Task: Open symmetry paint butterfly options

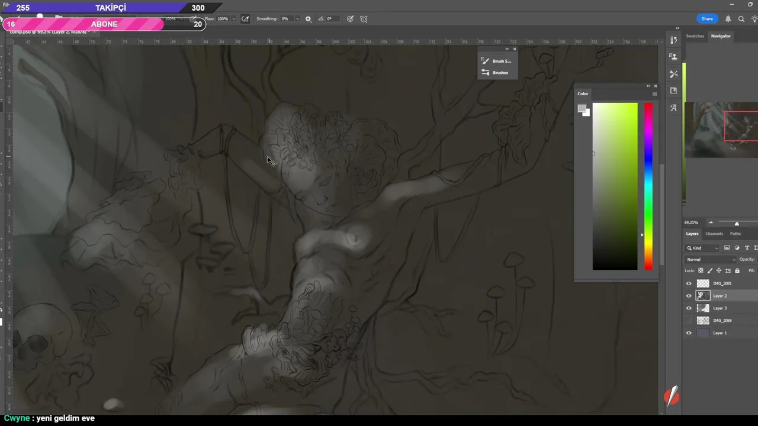Action: click(x=364, y=19)
